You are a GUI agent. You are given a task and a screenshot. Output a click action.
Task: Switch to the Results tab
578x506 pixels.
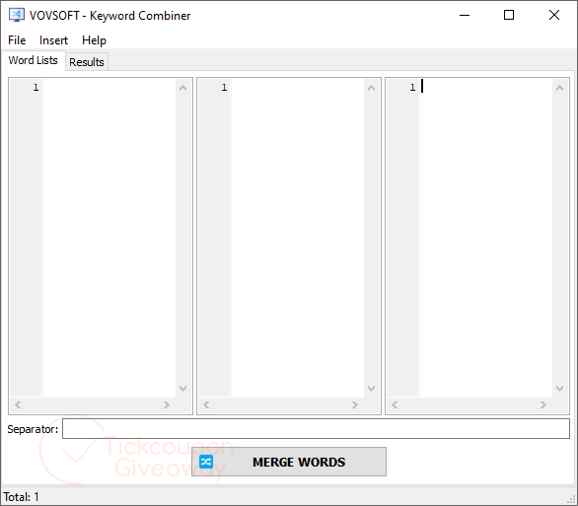(x=87, y=62)
